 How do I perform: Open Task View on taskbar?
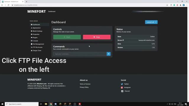tap(41, 104)
